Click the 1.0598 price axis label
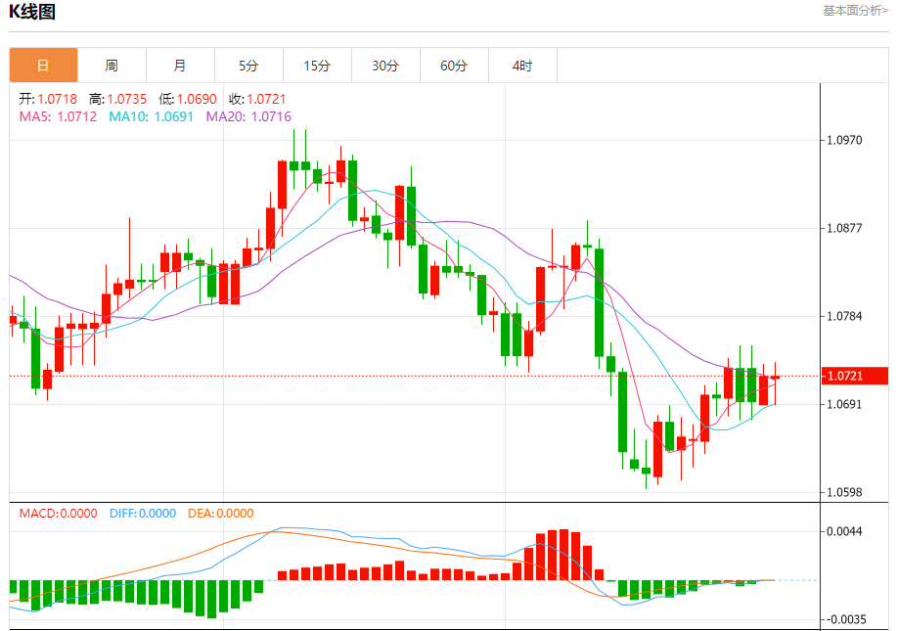 point(844,492)
